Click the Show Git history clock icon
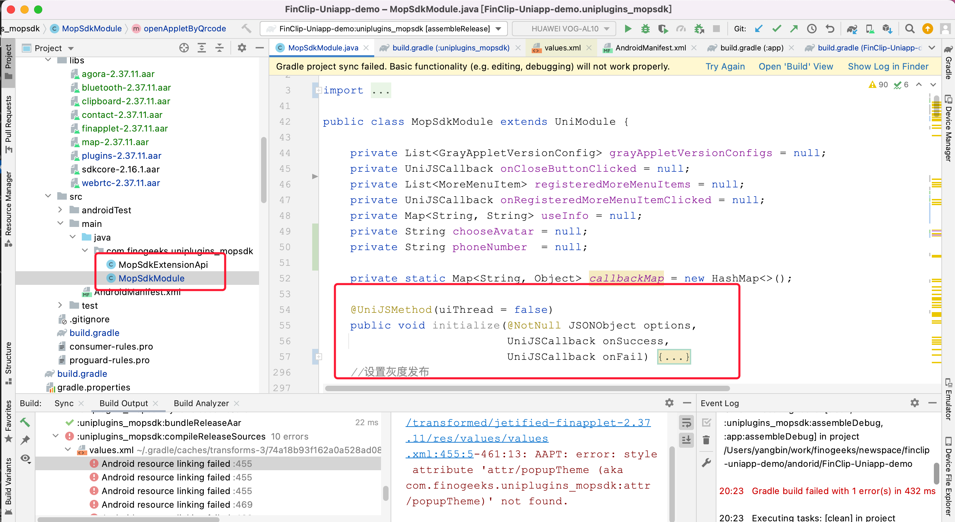Viewport: 955px width, 522px height. [x=812, y=29]
